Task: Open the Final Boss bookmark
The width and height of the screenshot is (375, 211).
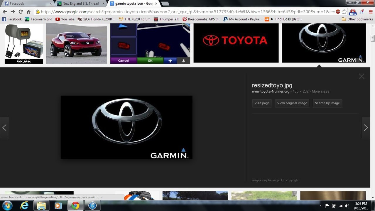Action: point(283,19)
